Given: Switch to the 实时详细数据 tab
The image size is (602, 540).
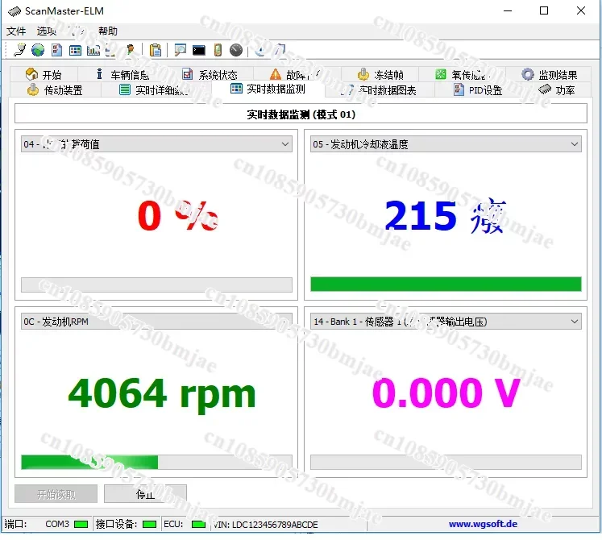Looking at the screenshot, I should 155,90.
